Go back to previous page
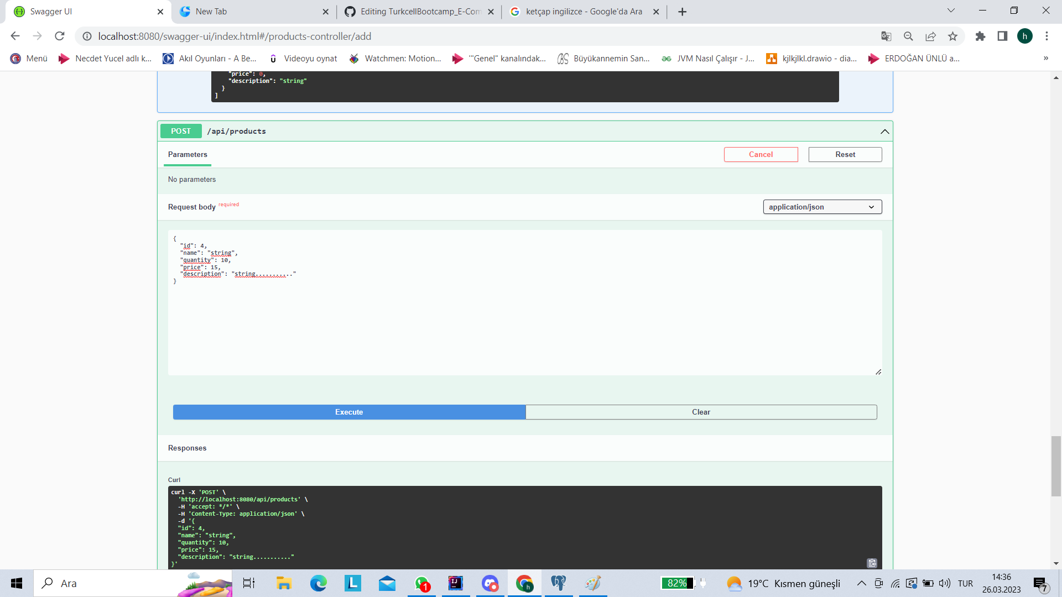Screen dimensions: 1062x597 point(15,36)
